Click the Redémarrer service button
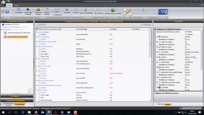204x115 pixels. pyautogui.click(x=57, y=15)
